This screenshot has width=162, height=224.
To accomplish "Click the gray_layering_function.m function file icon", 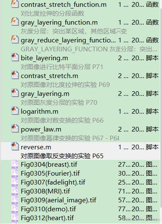I will [x=15, y=22].
